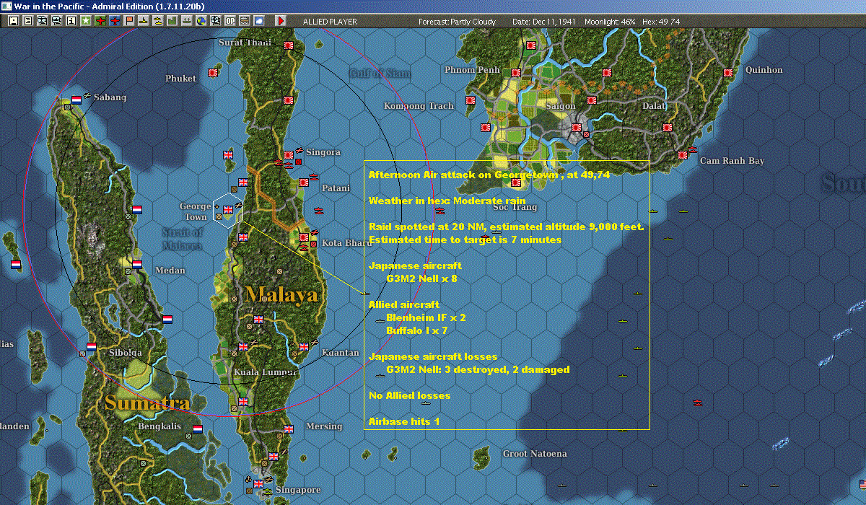This screenshot has height=505, width=866.
Task: Select Japanese flag base at Singora
Action: tap(288, 154)
